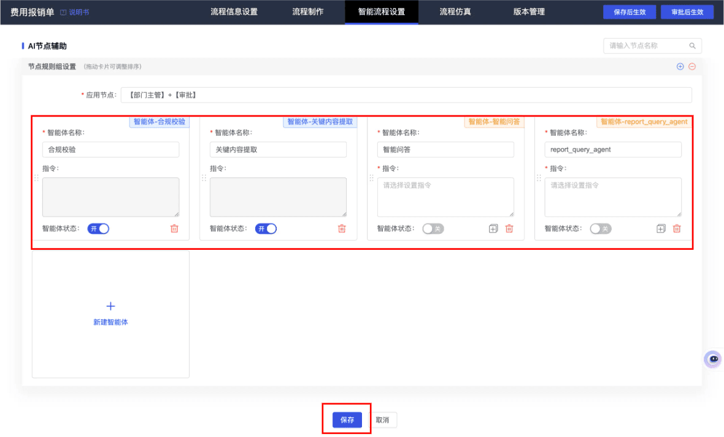Image resolution: width=724 pixels, height=437 pixels.
Task: Click the 指令 text area on 合规校验 card
Action: coord(111,197)
